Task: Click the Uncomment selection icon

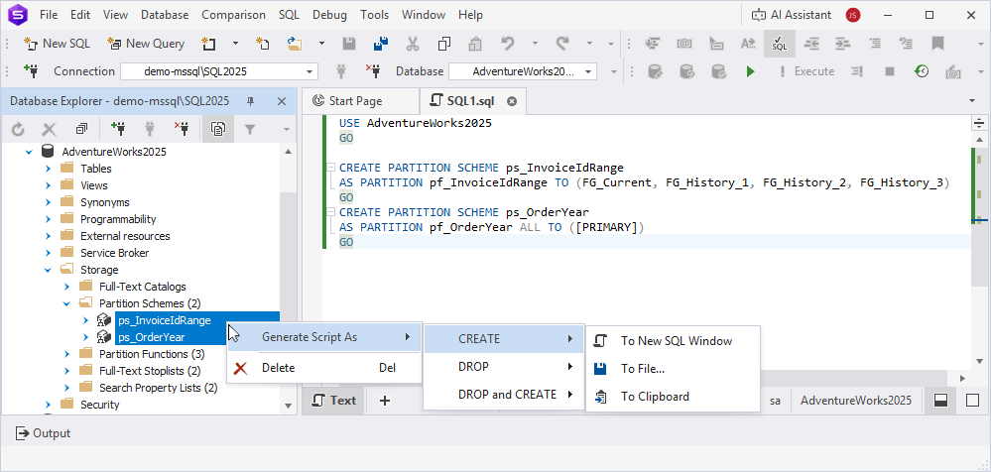Action: [x=907, y=44]
